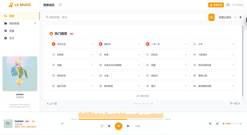Screen dimensions: 247x135
Task: Expand the player panel chevron
Action: tap(241, 124)
